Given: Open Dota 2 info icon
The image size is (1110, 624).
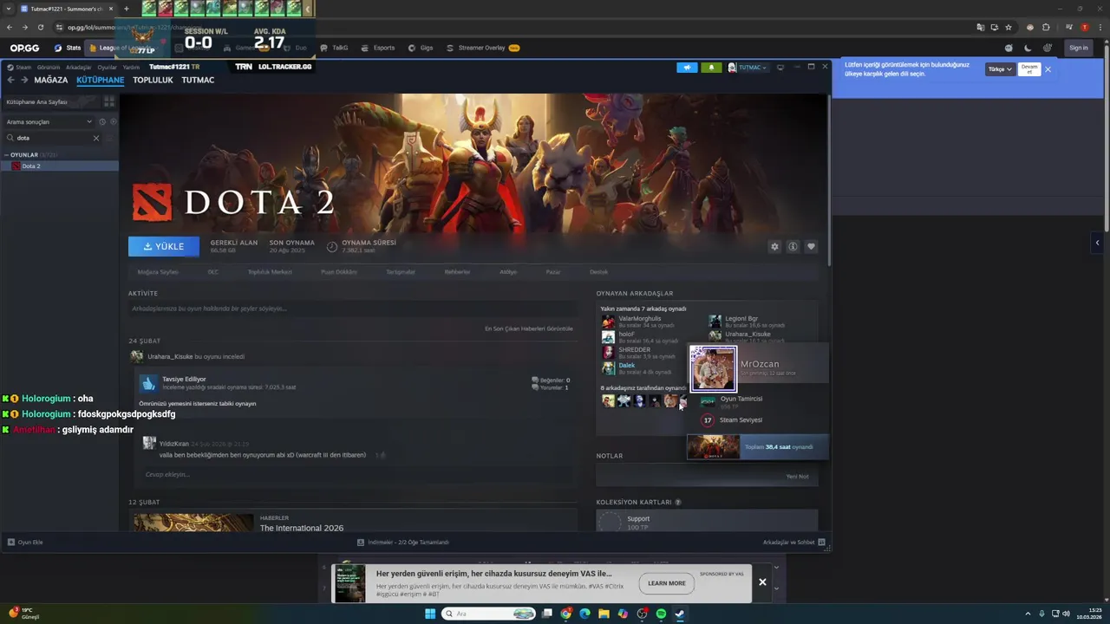Looking at the screenshot, I should click(793, 246).
